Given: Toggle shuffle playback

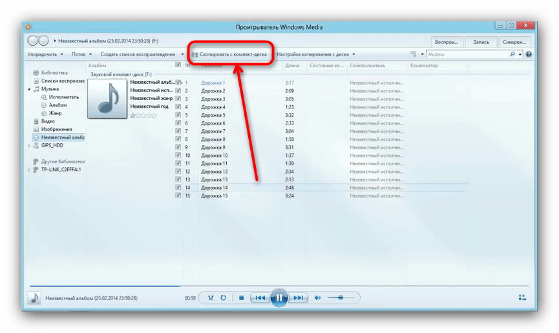Looking at the screenshot, I should coord(211,298).
